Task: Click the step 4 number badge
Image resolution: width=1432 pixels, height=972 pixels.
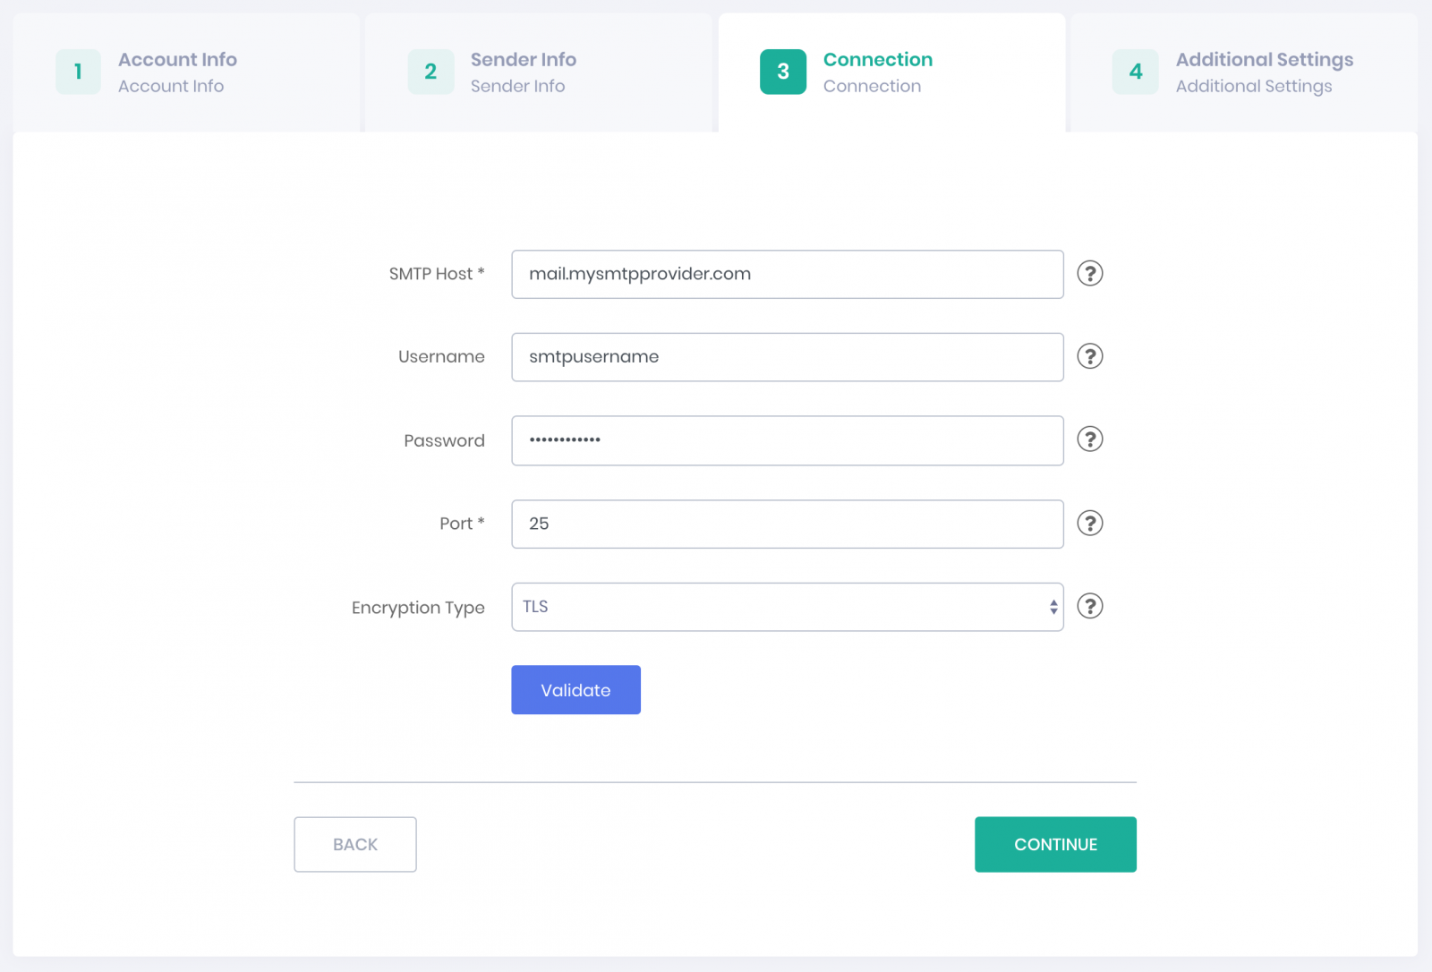Action: (1135, 72)
